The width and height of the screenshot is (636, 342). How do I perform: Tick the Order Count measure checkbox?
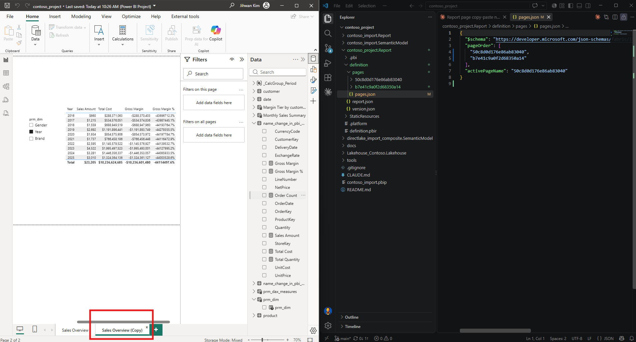(x=264, y=196)
